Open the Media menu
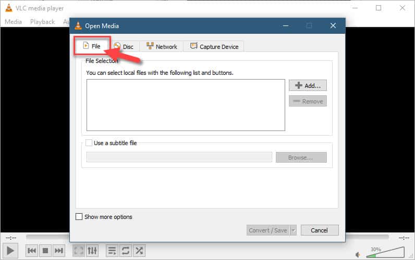This screenshot has width=415, height=260. click(13, 22)
